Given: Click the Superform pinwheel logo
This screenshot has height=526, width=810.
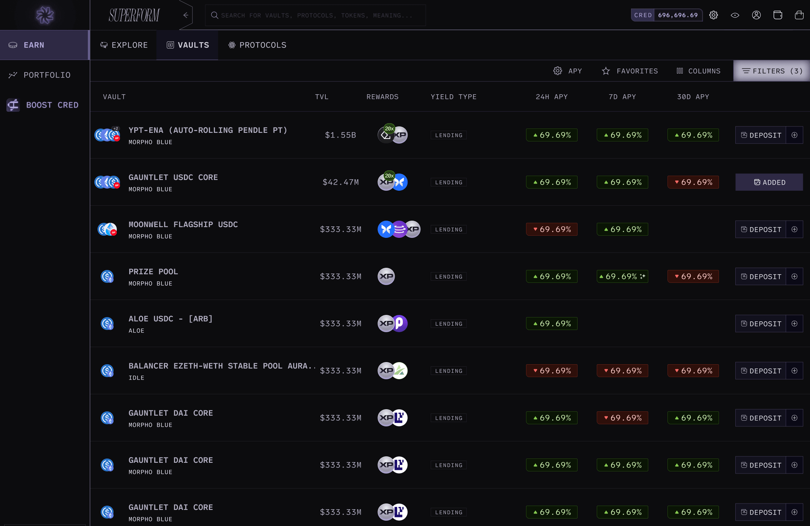Looking at the screenshot, I should (x=45, y=15).
